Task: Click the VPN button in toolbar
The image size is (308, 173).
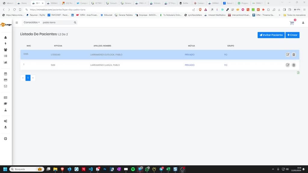Action: tap(297, 10)
